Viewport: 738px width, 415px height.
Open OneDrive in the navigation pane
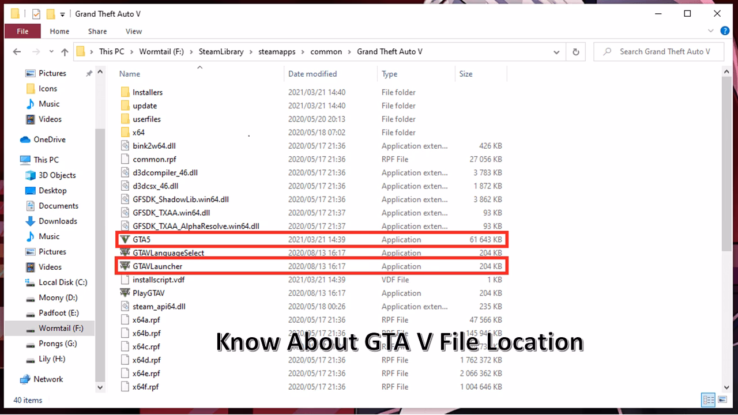[43, 139]
